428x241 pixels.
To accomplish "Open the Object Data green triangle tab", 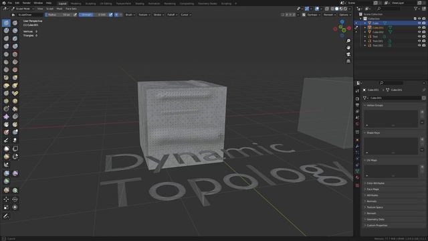I will click(357, 171).
